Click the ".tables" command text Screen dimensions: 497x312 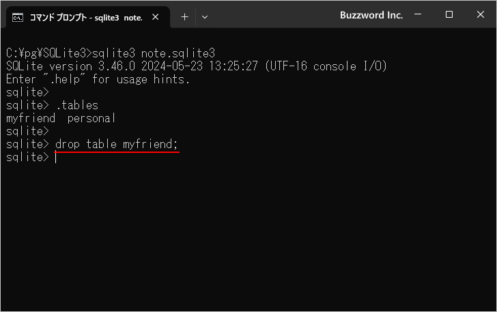coord(76,105)
